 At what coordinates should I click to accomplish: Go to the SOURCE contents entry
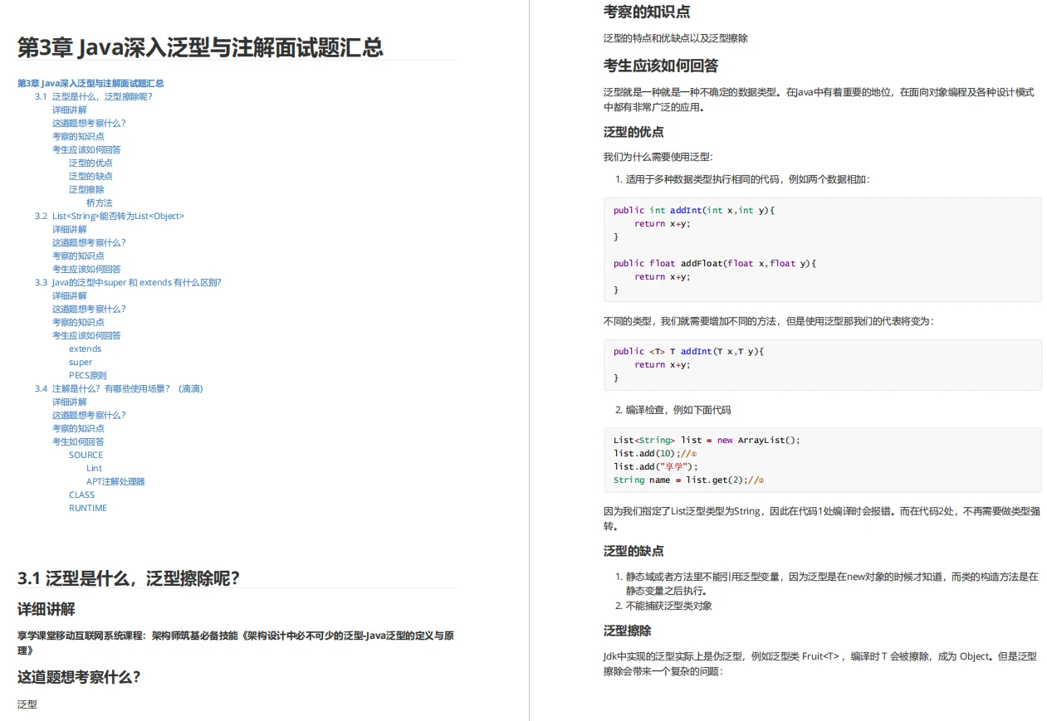point(86,455)
